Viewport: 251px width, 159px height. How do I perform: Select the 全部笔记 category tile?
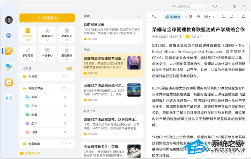coord(28,34)
